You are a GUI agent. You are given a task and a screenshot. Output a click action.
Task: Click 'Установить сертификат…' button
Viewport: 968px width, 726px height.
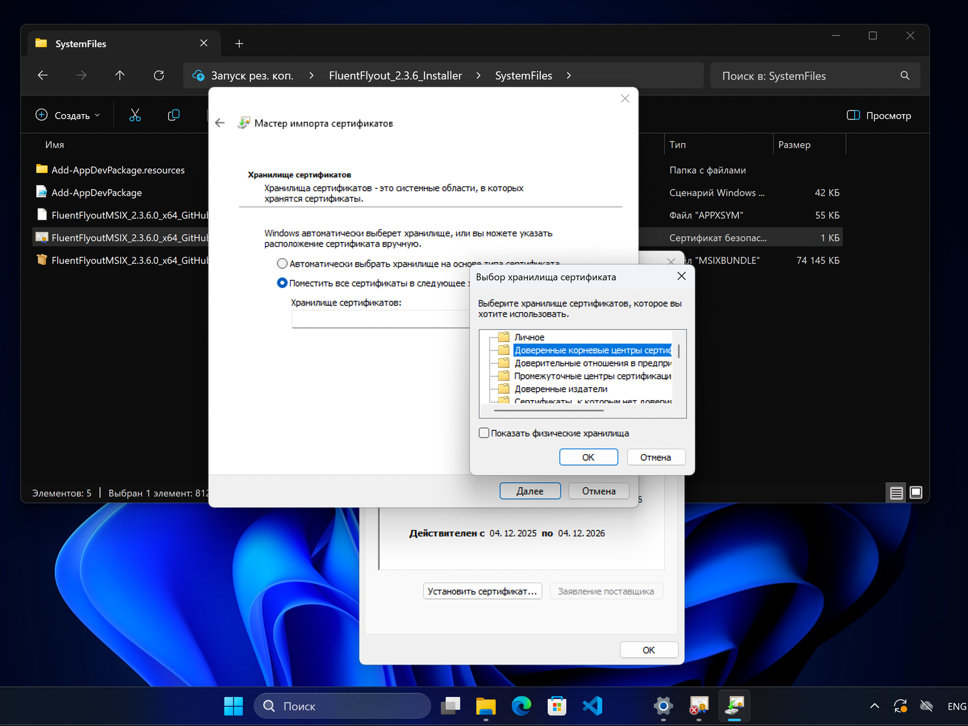coord(482,591)
